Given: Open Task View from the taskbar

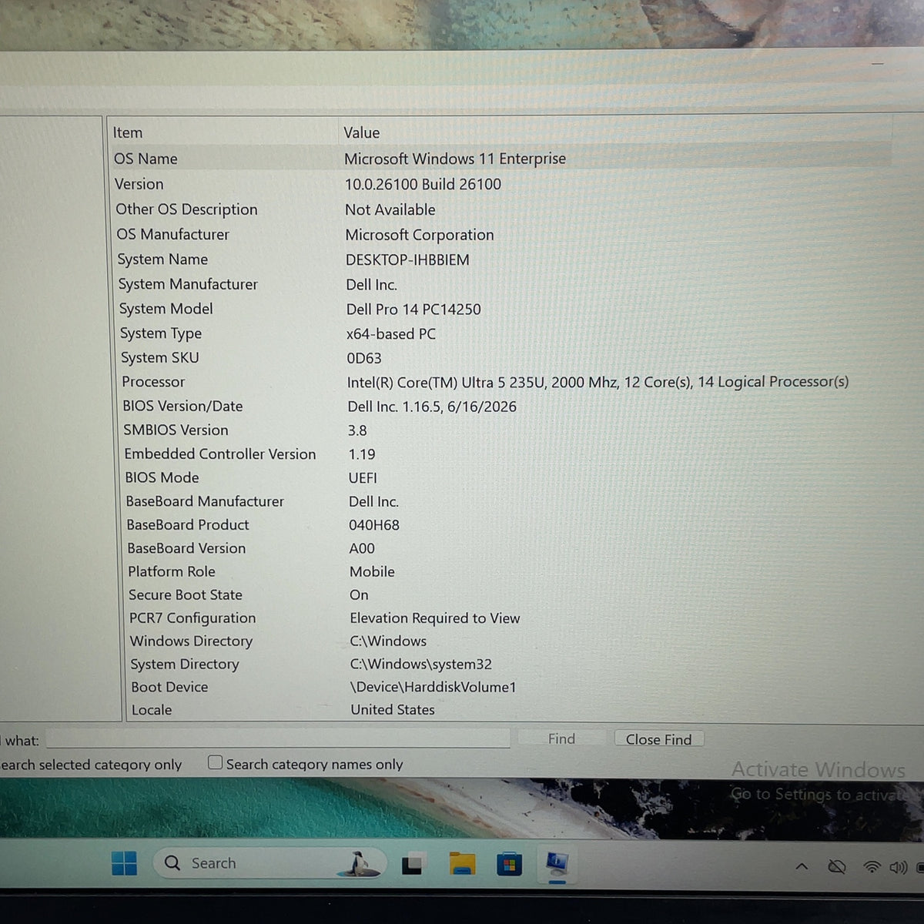Looking at the screenshot, I should (412, 865).
